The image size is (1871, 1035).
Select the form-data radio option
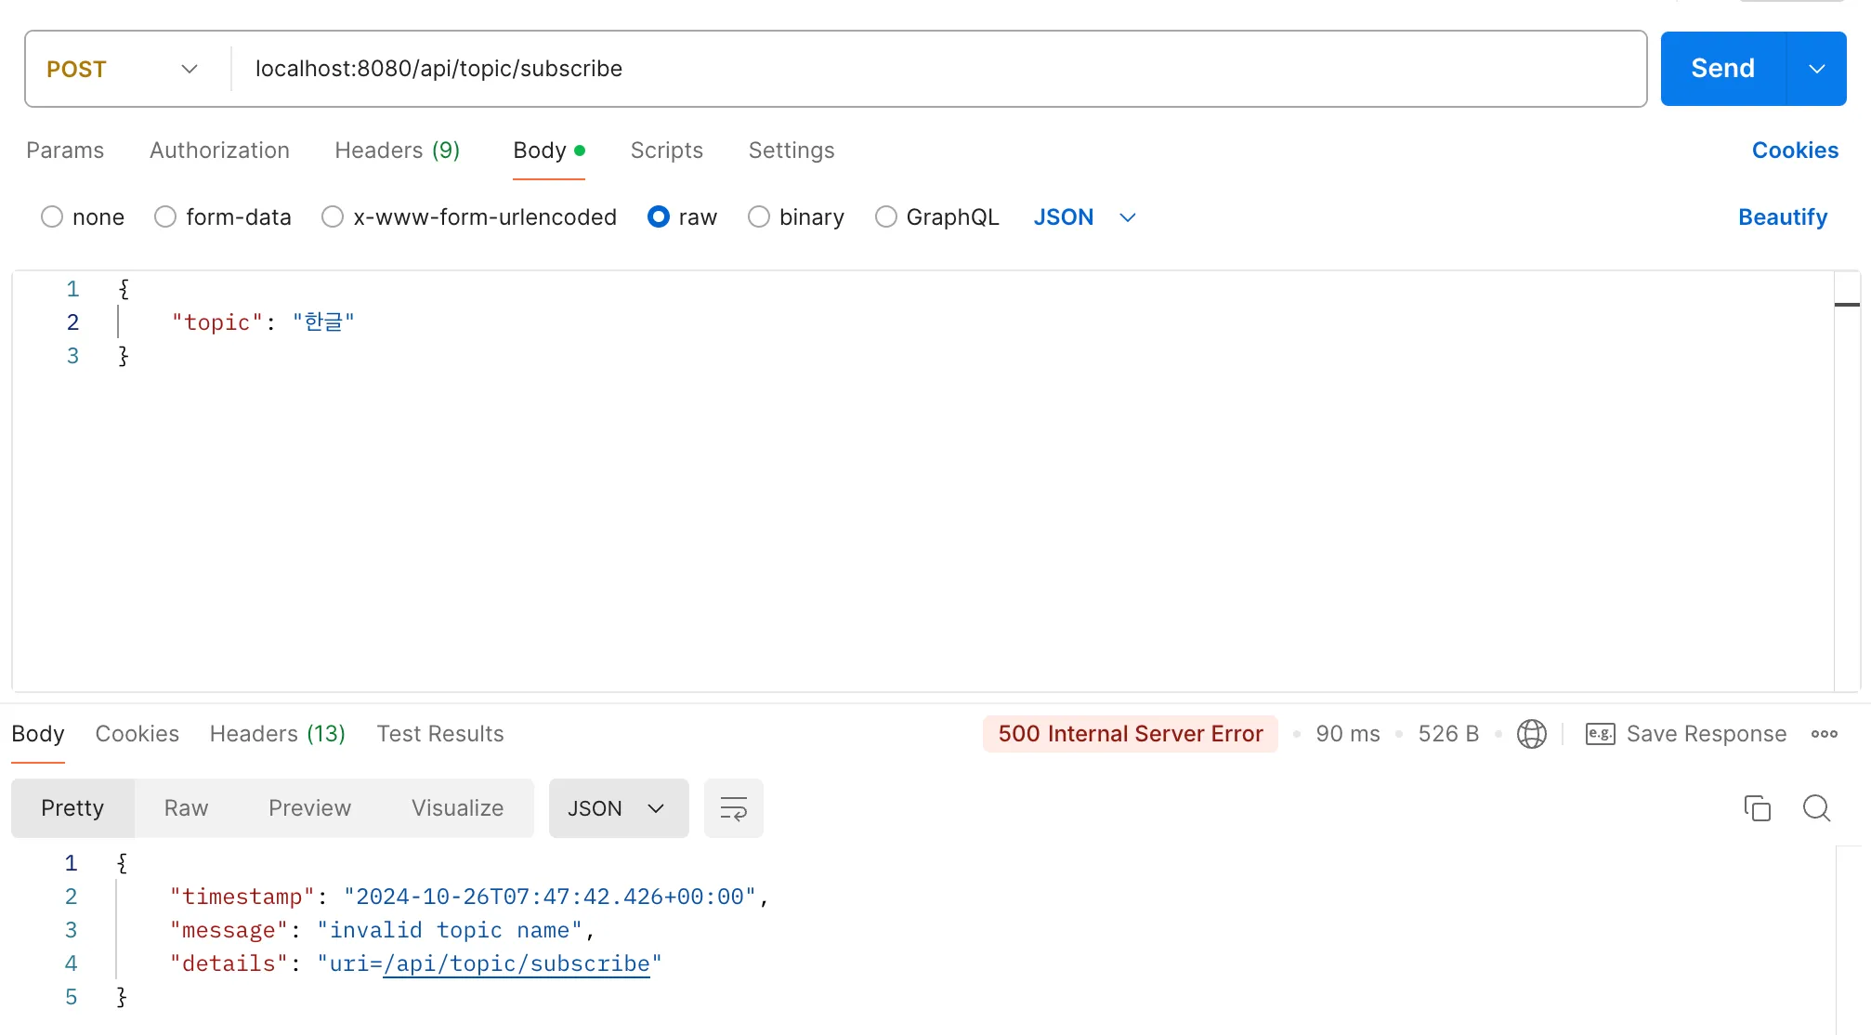[165, 217]
